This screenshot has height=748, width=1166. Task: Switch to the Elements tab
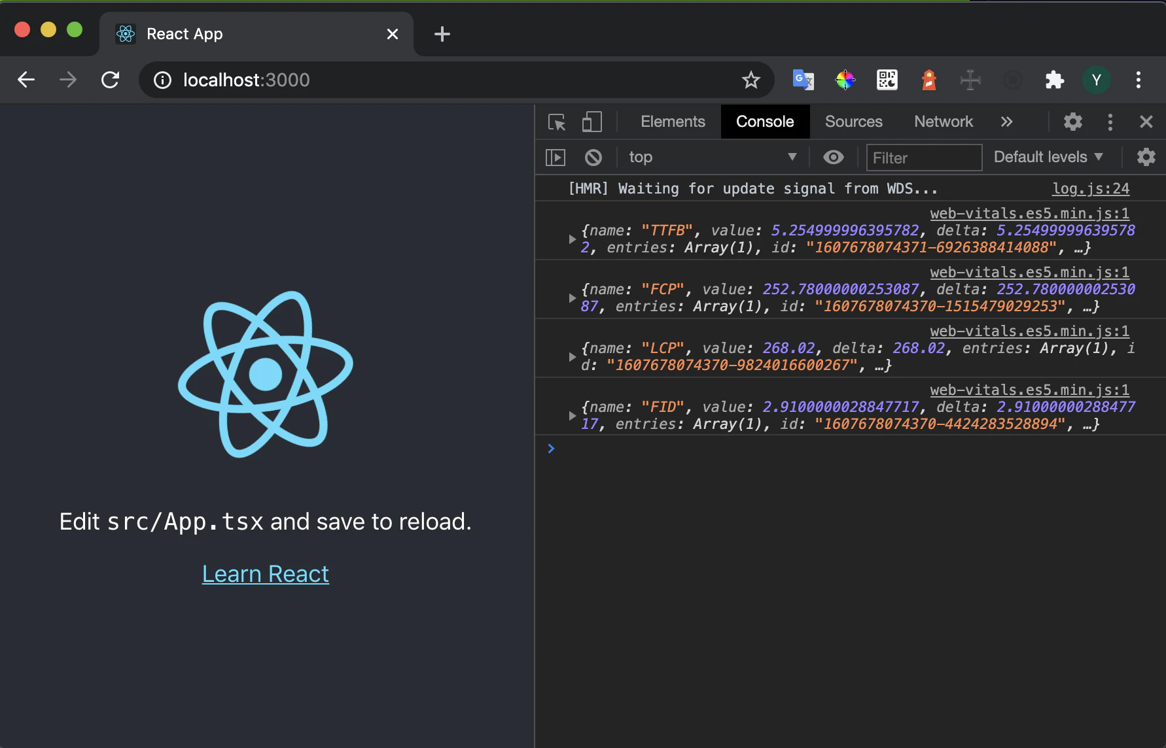pos(673,122)
